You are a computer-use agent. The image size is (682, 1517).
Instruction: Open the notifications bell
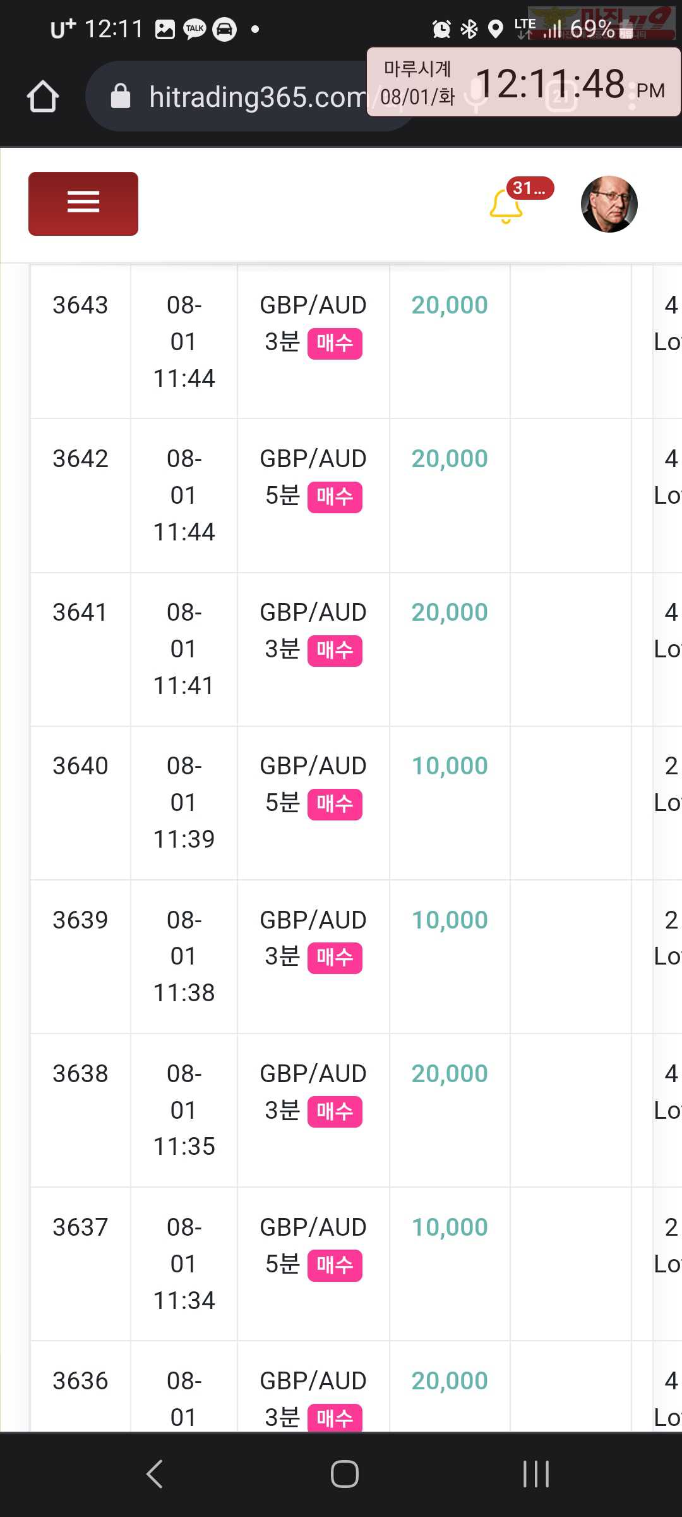(506, 207)
